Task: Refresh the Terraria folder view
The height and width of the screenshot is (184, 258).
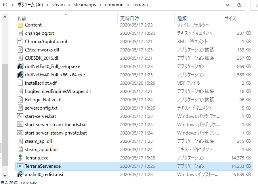Action: pyautogui.click(x=239, y=5)
